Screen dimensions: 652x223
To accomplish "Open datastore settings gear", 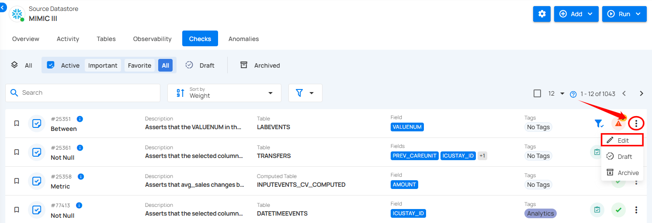I will coord(542,14).
